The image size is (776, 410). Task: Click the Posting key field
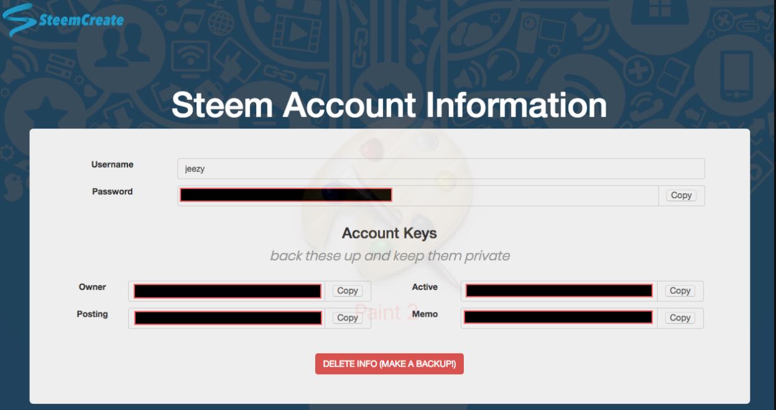[228, 318]
